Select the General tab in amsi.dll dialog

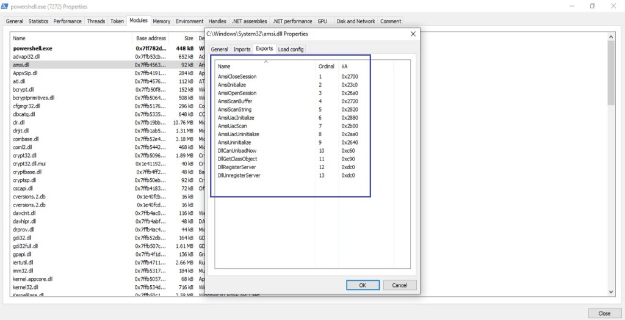pos(219,49)
